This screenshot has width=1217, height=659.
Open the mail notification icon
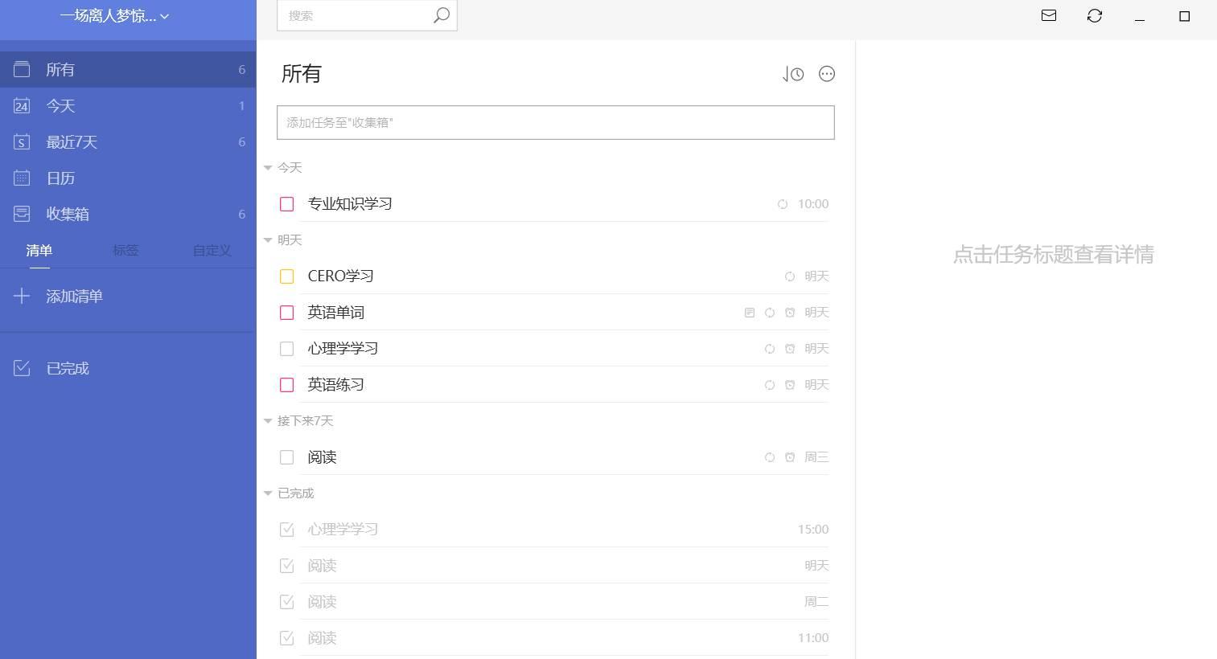click(1049, 15)
